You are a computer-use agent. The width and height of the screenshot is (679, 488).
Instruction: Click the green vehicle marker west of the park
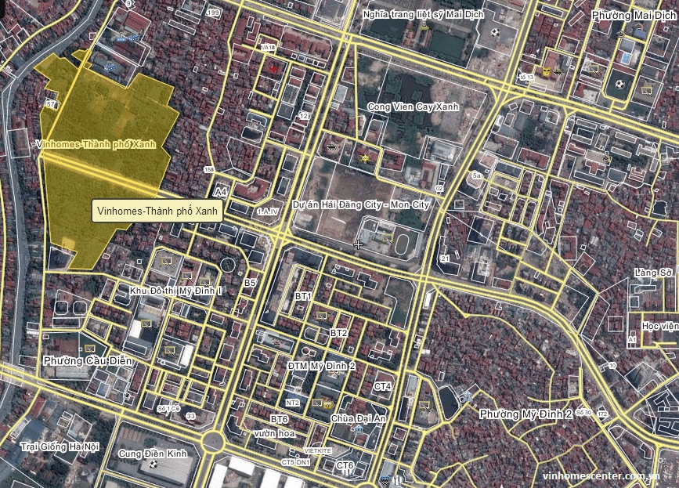[331, 147]
